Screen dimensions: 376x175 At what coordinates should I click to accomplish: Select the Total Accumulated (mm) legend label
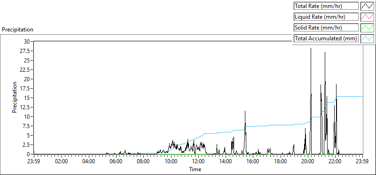click(x=326, y=38)
